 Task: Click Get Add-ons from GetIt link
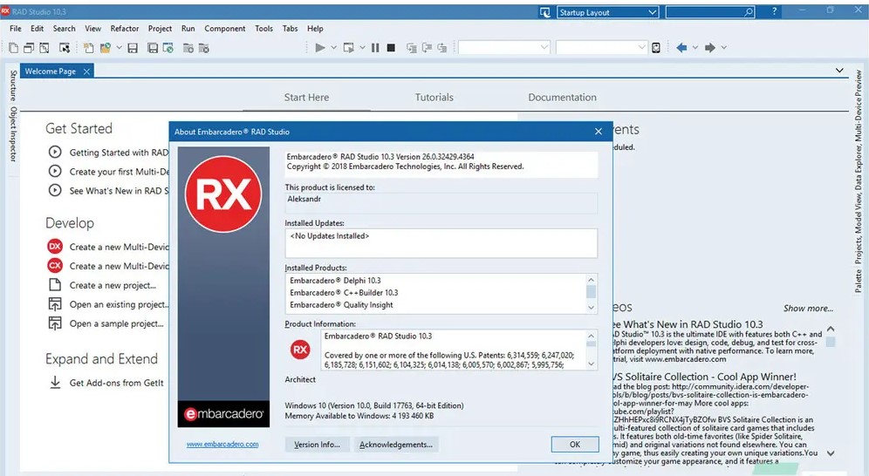(116, 383)
